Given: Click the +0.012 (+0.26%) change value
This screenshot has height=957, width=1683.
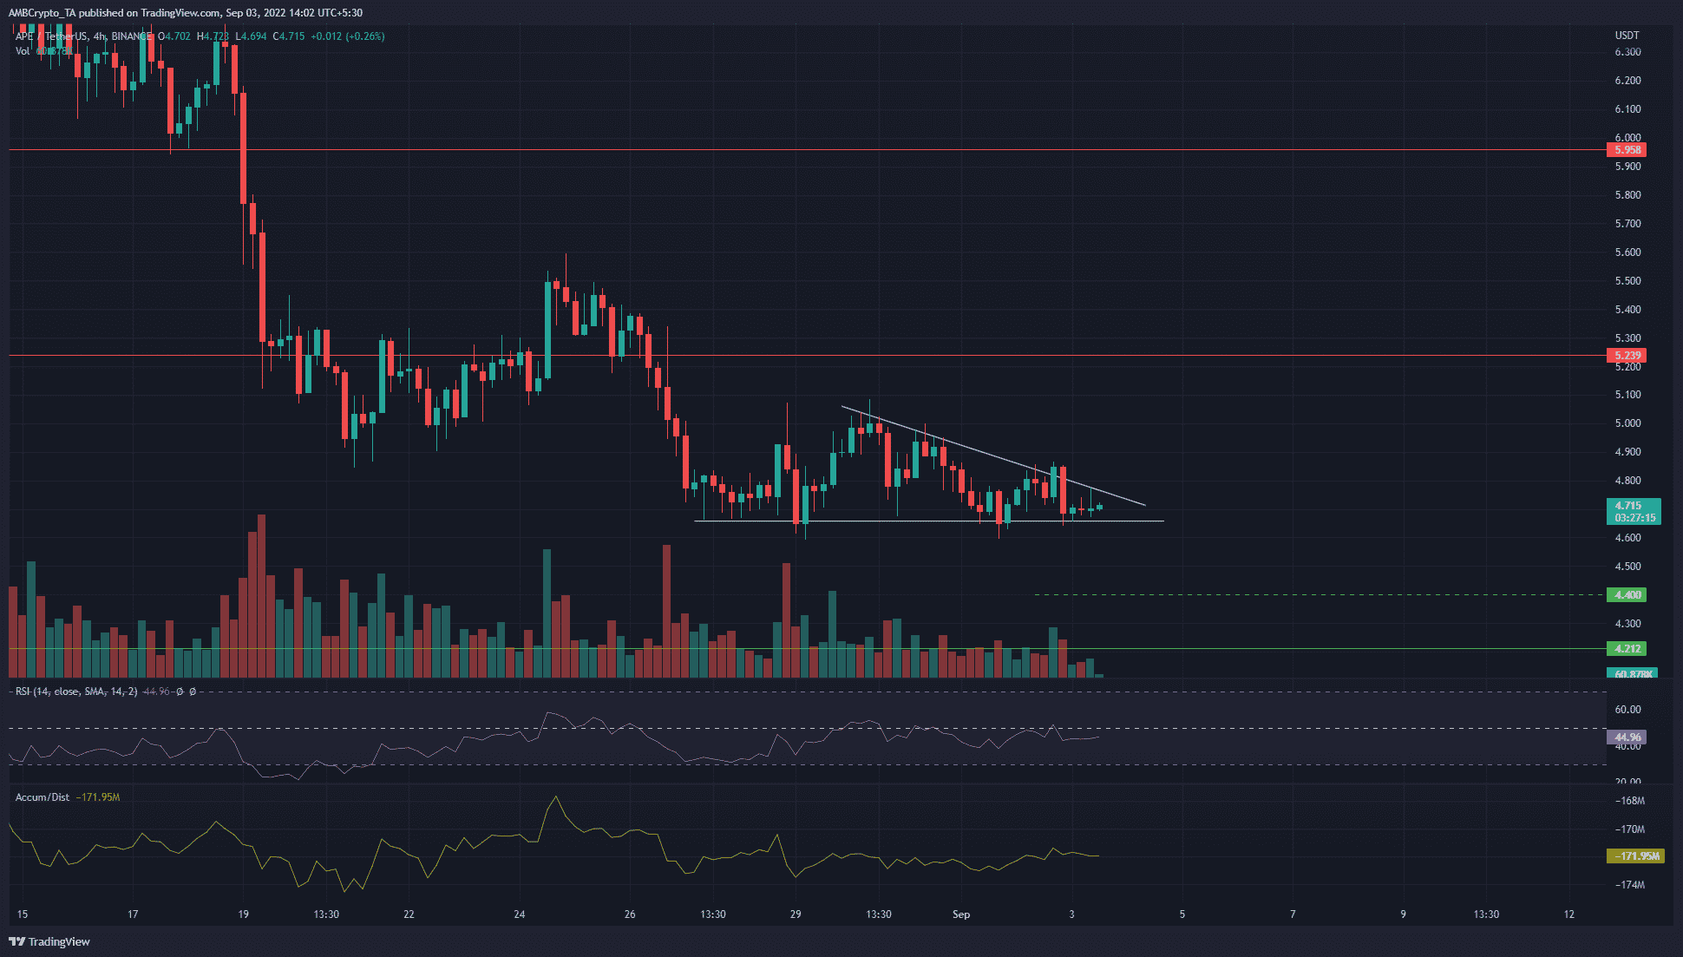Looking at the screenshot, I should click(347, 36).
